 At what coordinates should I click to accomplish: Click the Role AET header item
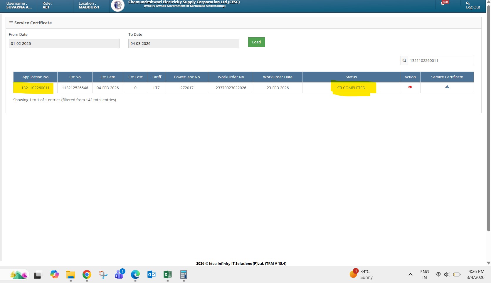(x=47, y=5)
